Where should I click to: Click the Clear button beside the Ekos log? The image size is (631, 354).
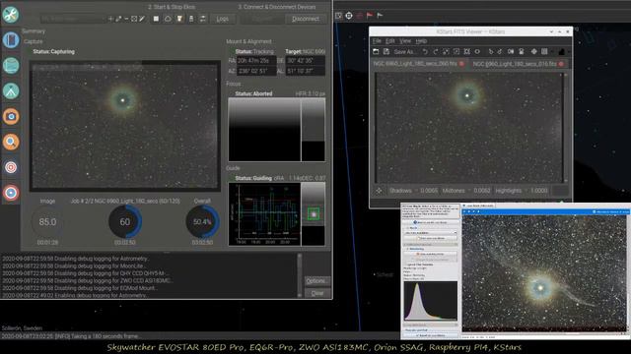(316, 293)
